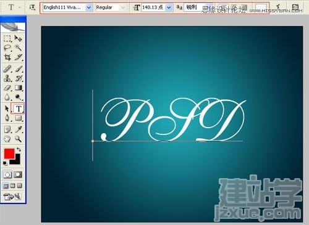Swap foreground and background colors arrow
The image size is (309, 225).
click(x=19, y=149)
